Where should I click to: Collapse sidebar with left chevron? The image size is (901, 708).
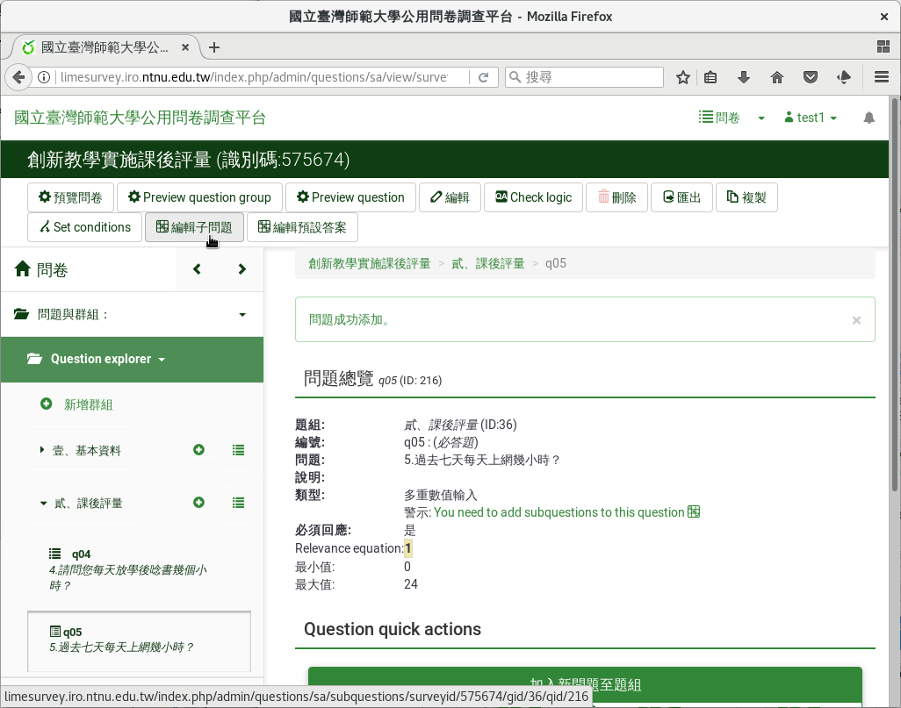tap(197, 269)
